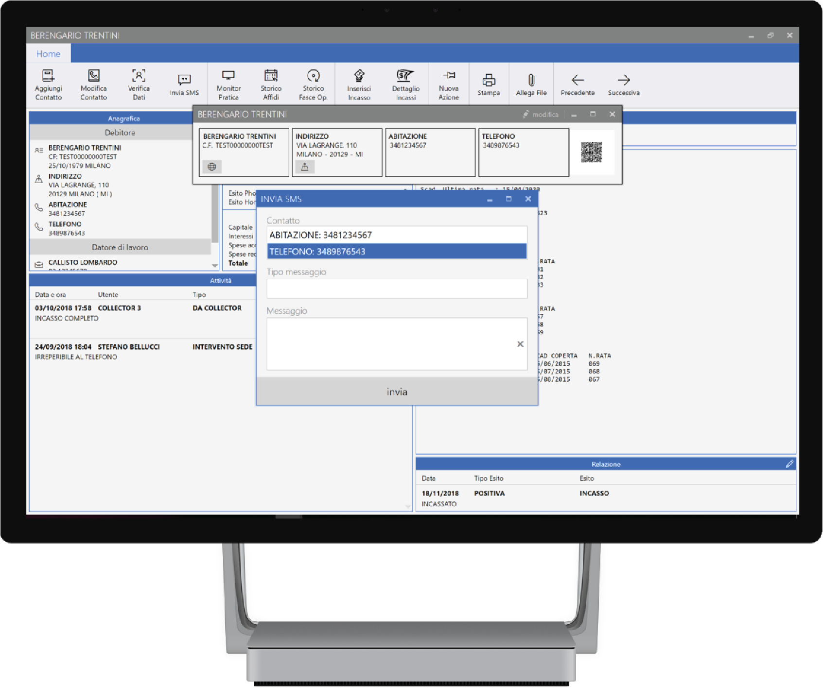Click the phone icon beside TELEFONO in Anagrafica
The image size is (823, 697).
tap(39, 227)
